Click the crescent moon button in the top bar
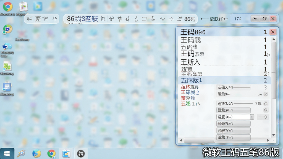 [255, 18]
